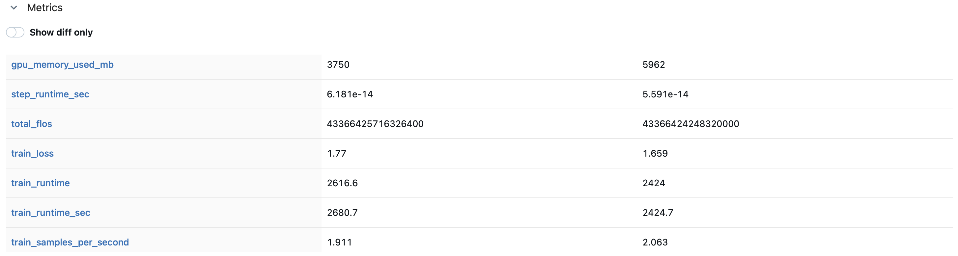Open the train_runtime metric link
This screenshot has width=958, height=256.
point(41,183)
